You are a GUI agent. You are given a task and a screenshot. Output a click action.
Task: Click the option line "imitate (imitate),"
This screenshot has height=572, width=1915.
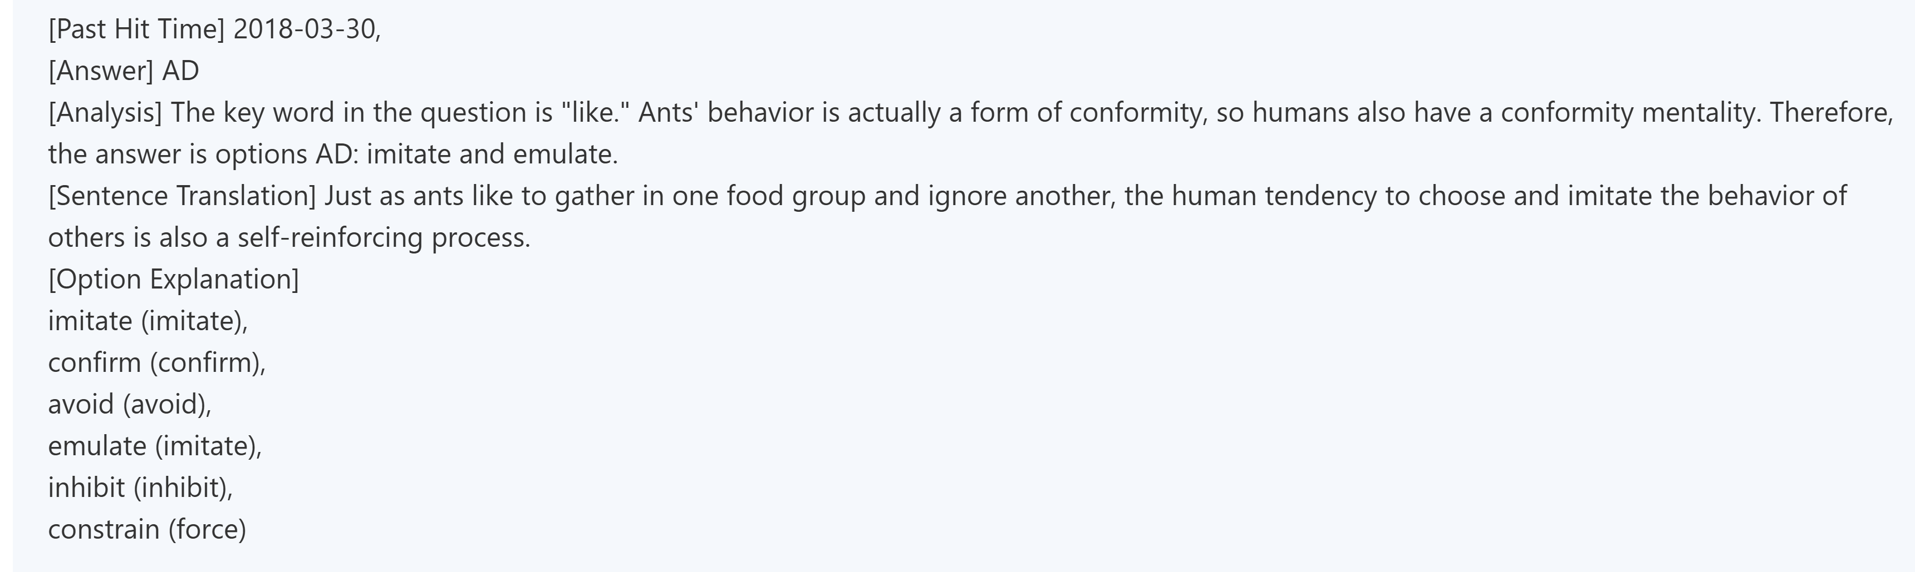coord(148,321)
